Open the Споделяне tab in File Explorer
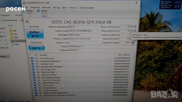Viewport: 182px width, 102px height. click(x=5, y=15)
